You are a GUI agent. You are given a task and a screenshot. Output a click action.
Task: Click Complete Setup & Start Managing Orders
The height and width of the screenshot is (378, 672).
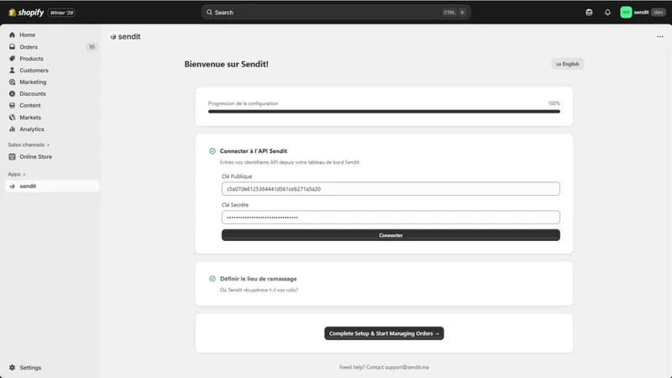pyautogui.click(x=384, y=333)
